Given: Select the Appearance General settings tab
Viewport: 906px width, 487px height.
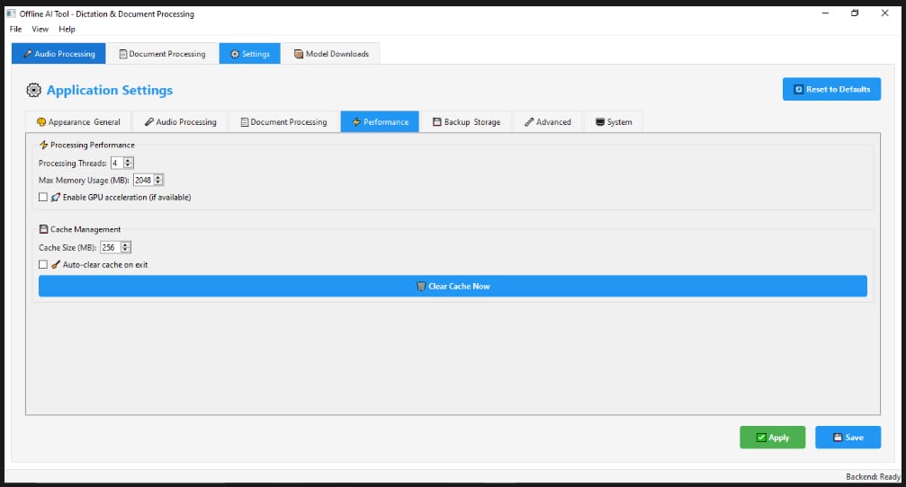Looking at the screenshot, I should click(78, 122).
